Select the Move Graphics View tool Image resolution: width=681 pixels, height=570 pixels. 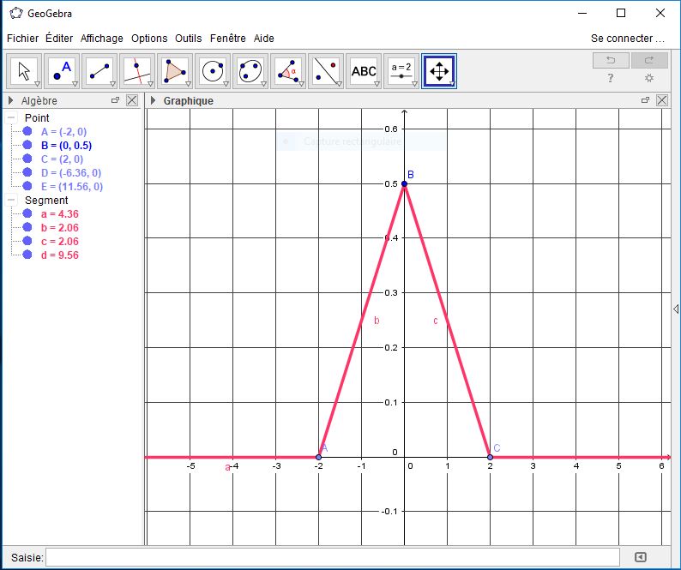[x=439, y=71]
